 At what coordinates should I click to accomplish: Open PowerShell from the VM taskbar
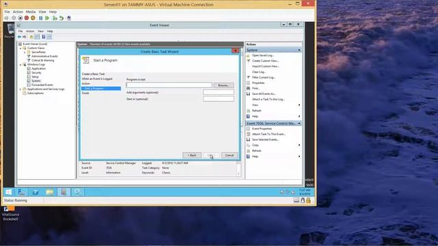click(x=36, y=192)
